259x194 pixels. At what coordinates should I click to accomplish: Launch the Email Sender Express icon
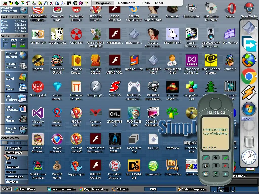click(211, 60)
